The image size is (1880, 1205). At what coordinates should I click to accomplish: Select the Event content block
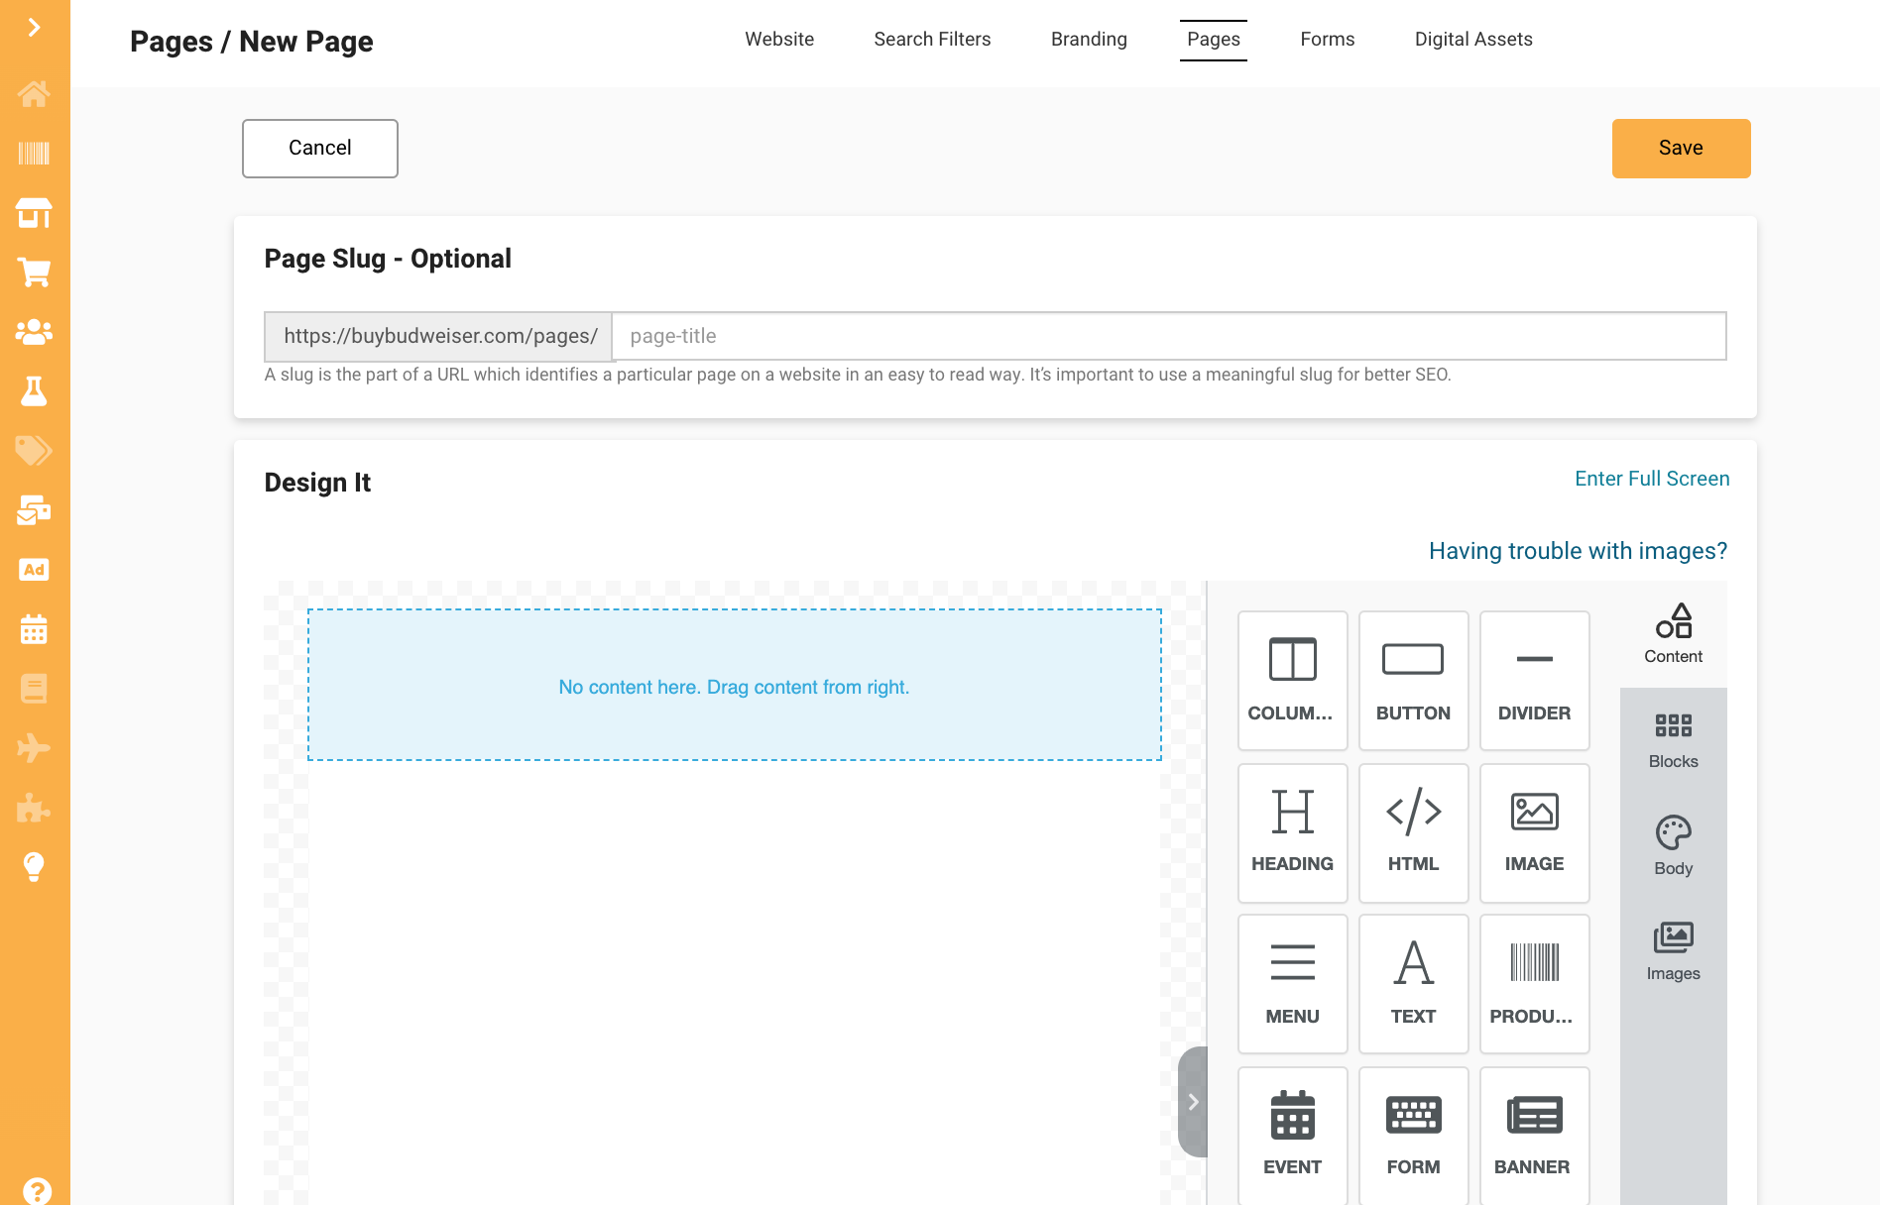pos(1293,1136)
